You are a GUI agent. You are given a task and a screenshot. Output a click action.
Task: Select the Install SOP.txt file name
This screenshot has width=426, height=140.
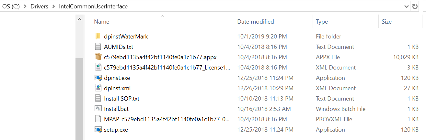[121, 98]
